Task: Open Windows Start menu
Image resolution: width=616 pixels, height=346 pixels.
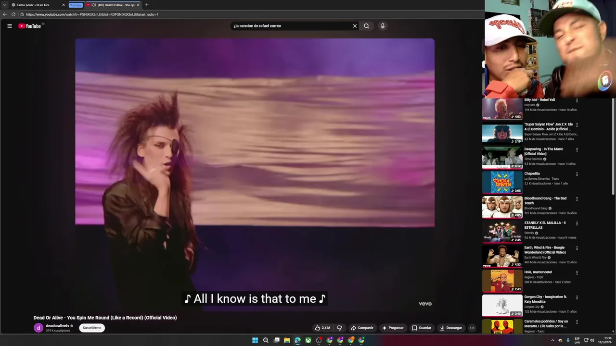Action: pos(255,340)
